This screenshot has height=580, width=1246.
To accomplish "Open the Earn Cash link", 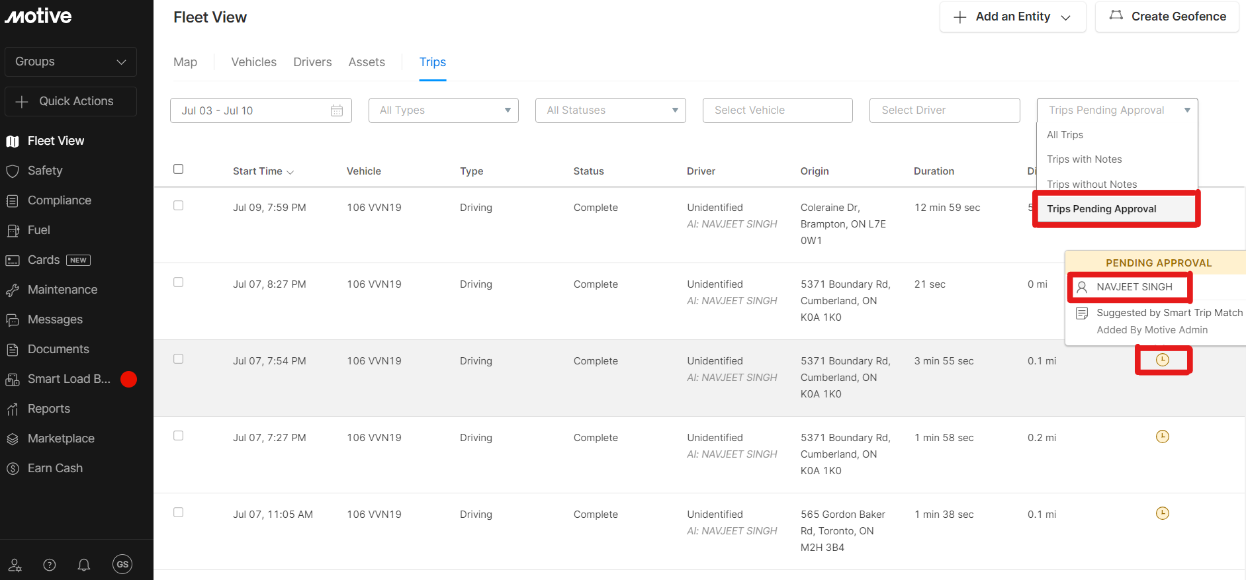I will click(x=55, y=468).
